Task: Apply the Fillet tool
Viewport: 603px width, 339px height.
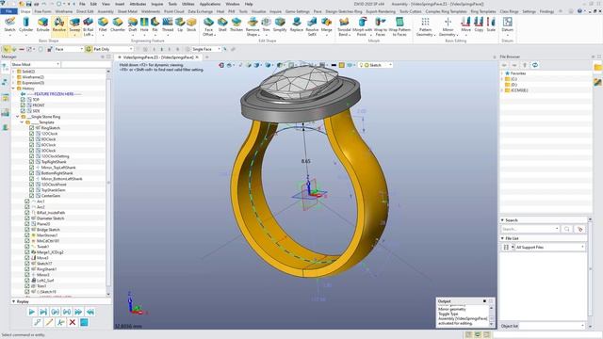Action: [x=103, y=25]
